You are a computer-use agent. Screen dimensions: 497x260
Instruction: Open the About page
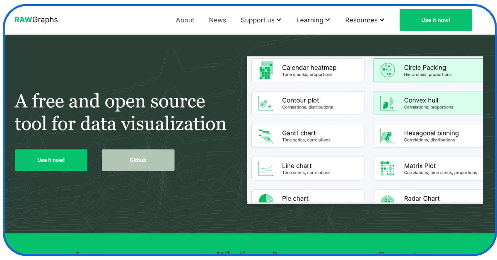click(x=185, y=20)
